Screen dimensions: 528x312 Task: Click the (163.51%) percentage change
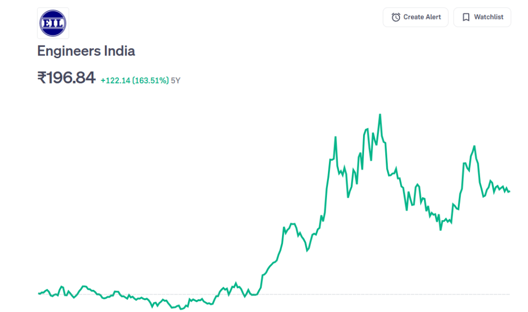[151, 80]
